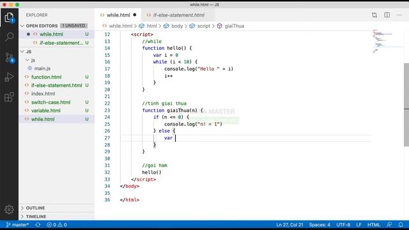Click line number 23 in gutter
This screenshot has height=230, width=409.
(x=107, y=111)
